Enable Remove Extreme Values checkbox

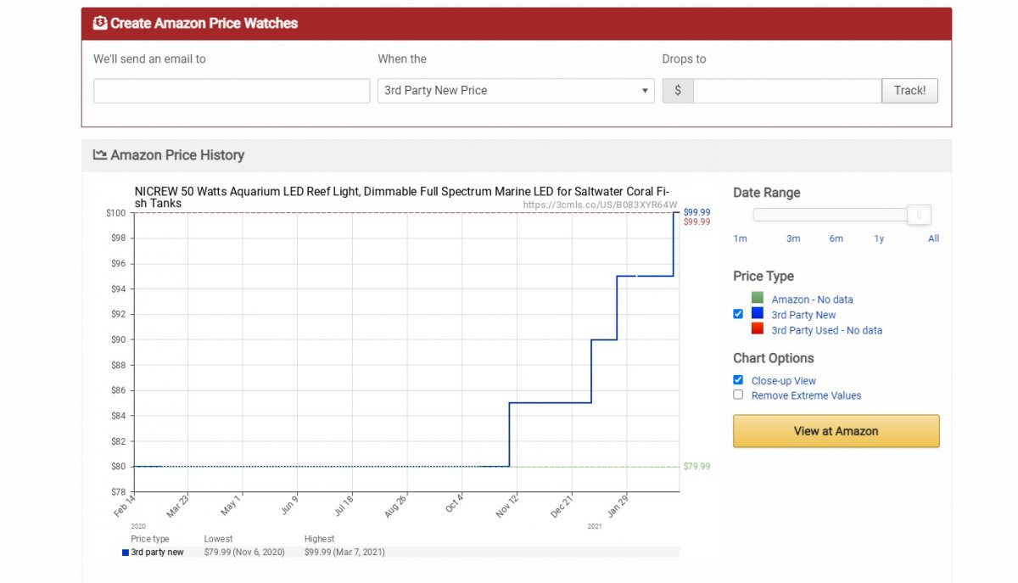738,395
